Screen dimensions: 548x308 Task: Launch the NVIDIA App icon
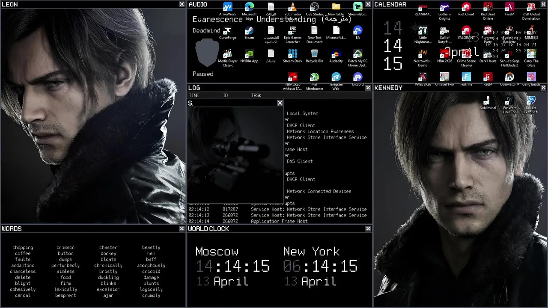[249, 56]
